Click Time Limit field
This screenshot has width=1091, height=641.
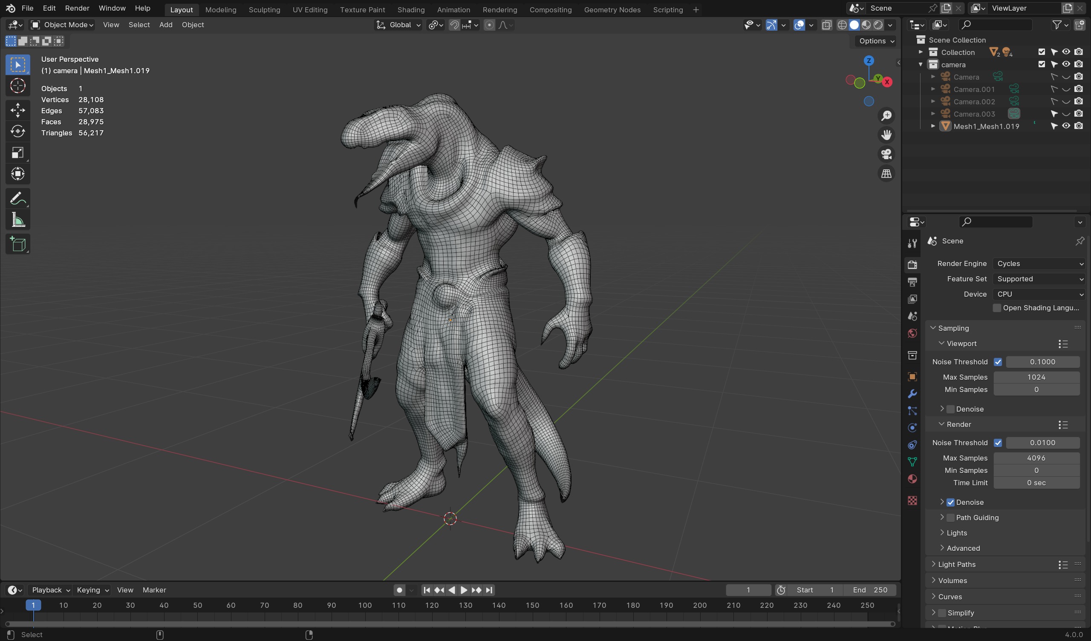click(x=1036, y=483)
